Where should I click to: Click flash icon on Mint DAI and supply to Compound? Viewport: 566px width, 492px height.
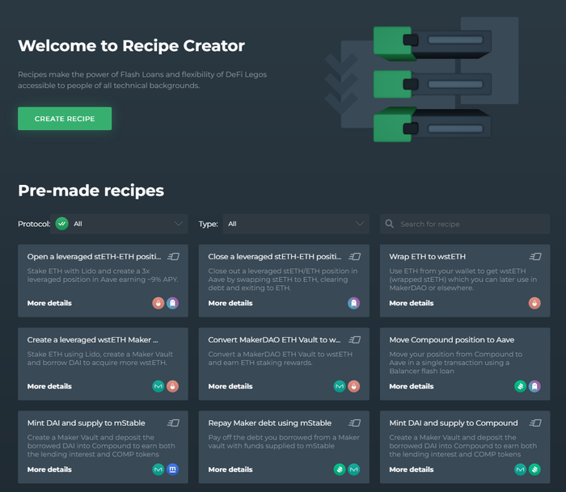point(535,423)
